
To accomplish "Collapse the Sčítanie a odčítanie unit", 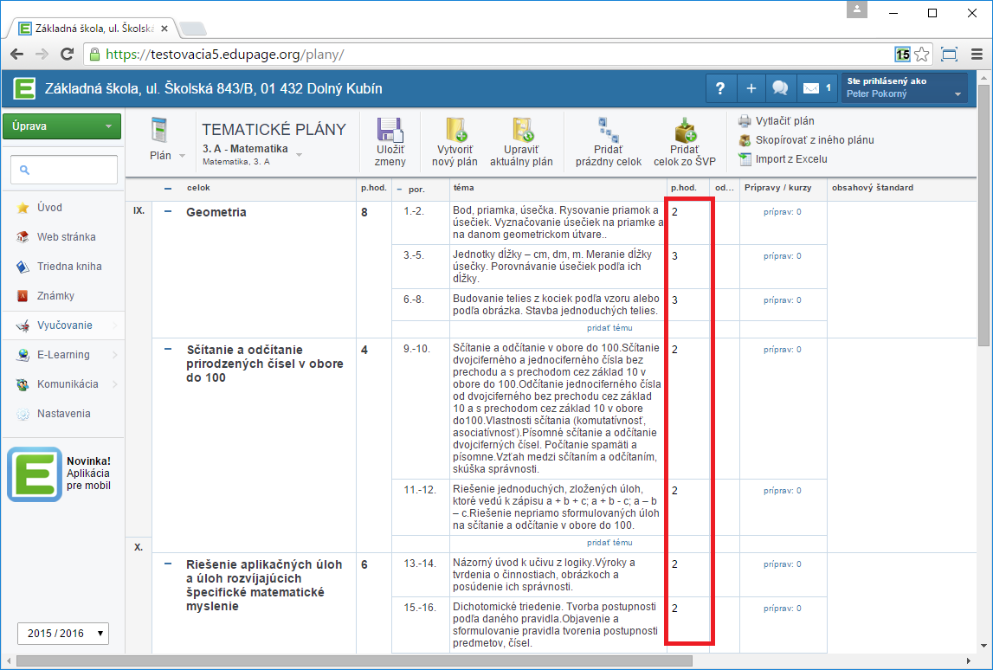I will [x=168, y=349].
